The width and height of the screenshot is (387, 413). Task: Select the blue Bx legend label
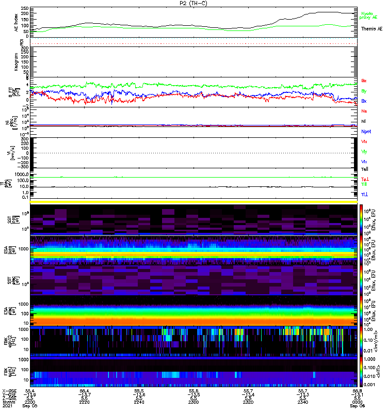364,101
